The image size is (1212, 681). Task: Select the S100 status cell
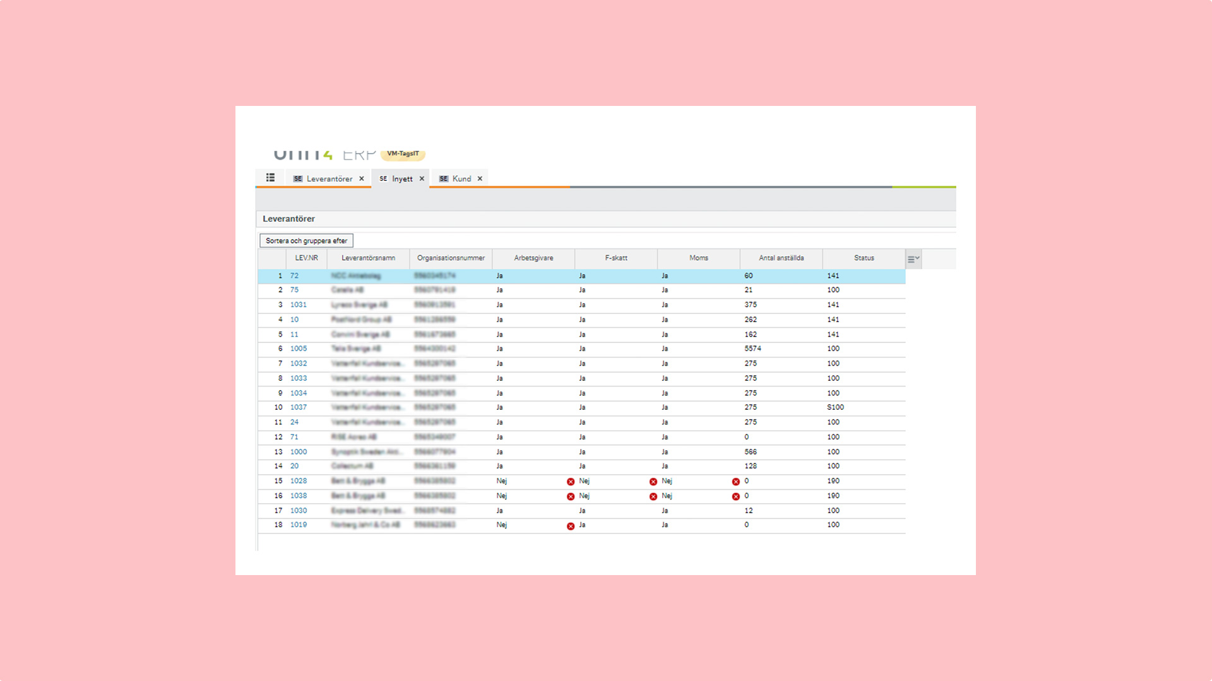pos(864,407)
